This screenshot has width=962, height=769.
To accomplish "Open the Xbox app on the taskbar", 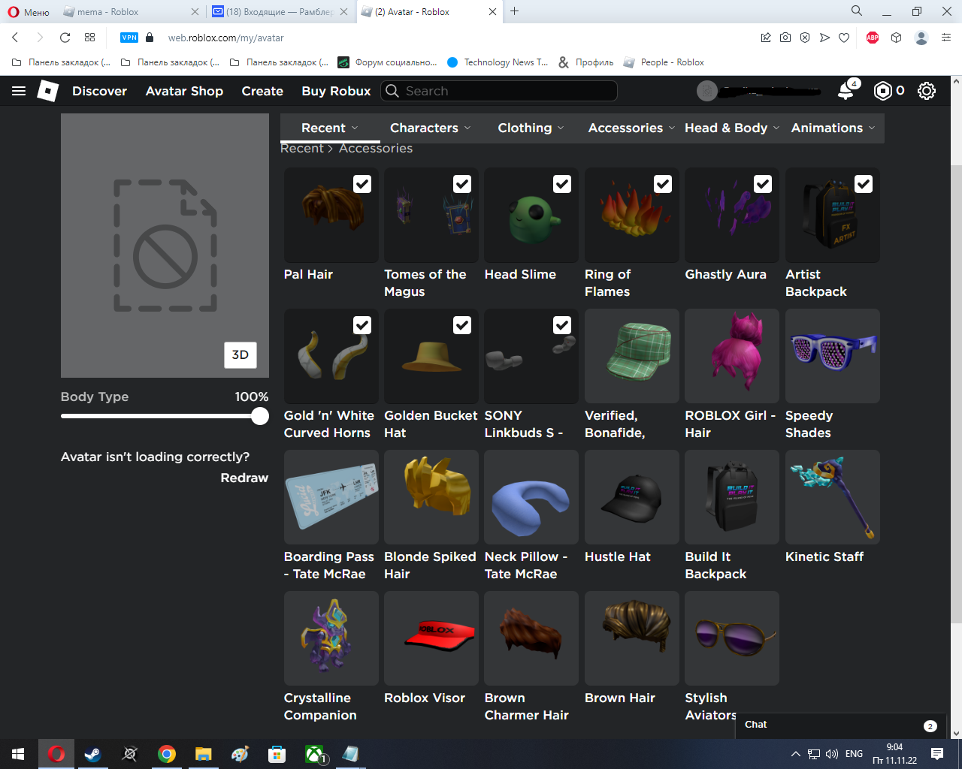I will (x=314, y=754).
